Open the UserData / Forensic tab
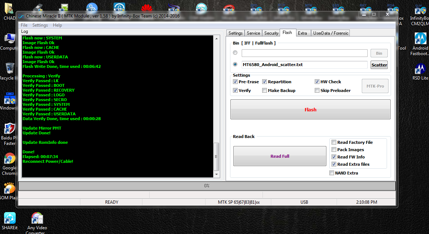Image resolution: width=429 pixels, height=234 pixels. click(331, 33)
